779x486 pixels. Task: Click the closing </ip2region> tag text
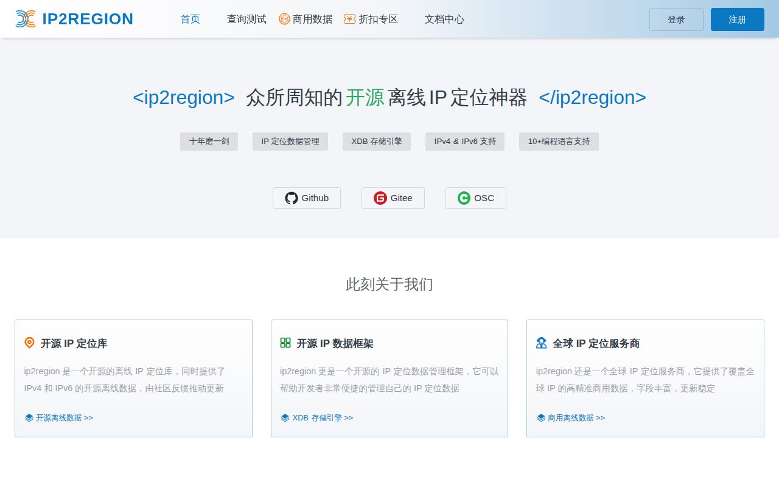[593, 97]
